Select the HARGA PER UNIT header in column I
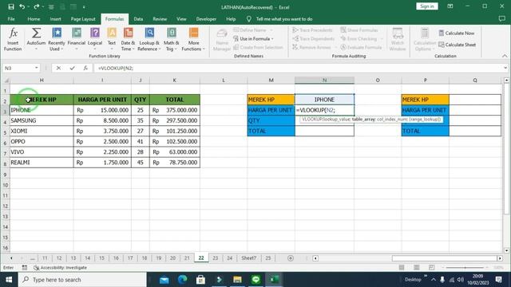Image resolution: width=511 pixels, height=287 pixels. [102, 100]
